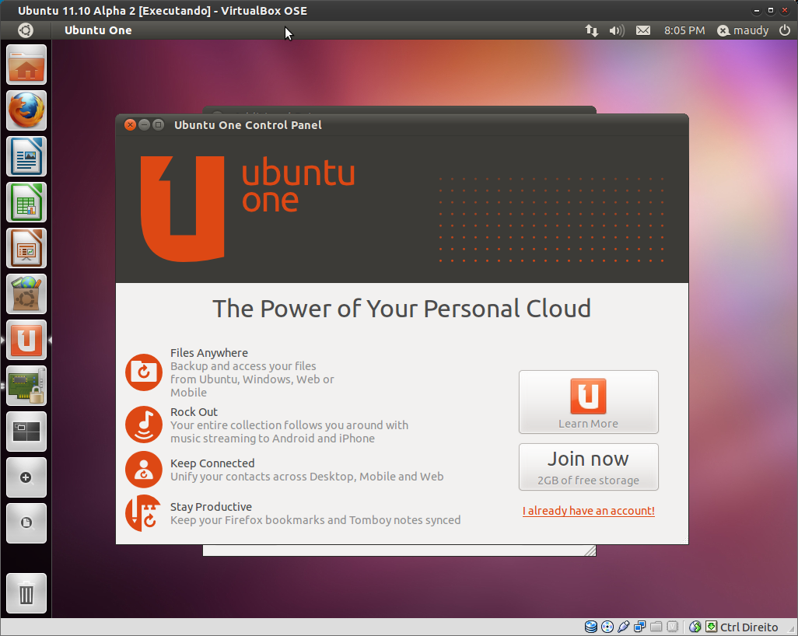Open the workspace switcher
The height and width of the screenshot is (636, 798).
pyautogui.click(x=26, y=432)
